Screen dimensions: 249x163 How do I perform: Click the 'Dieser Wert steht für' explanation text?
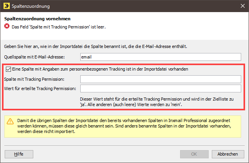coord(157,102)
